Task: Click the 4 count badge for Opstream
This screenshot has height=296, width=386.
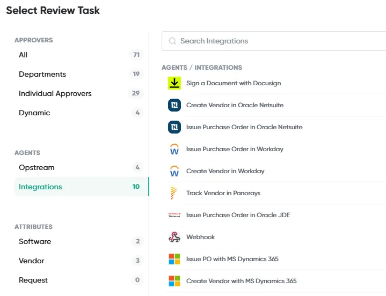Action: (x=137, y=167)
